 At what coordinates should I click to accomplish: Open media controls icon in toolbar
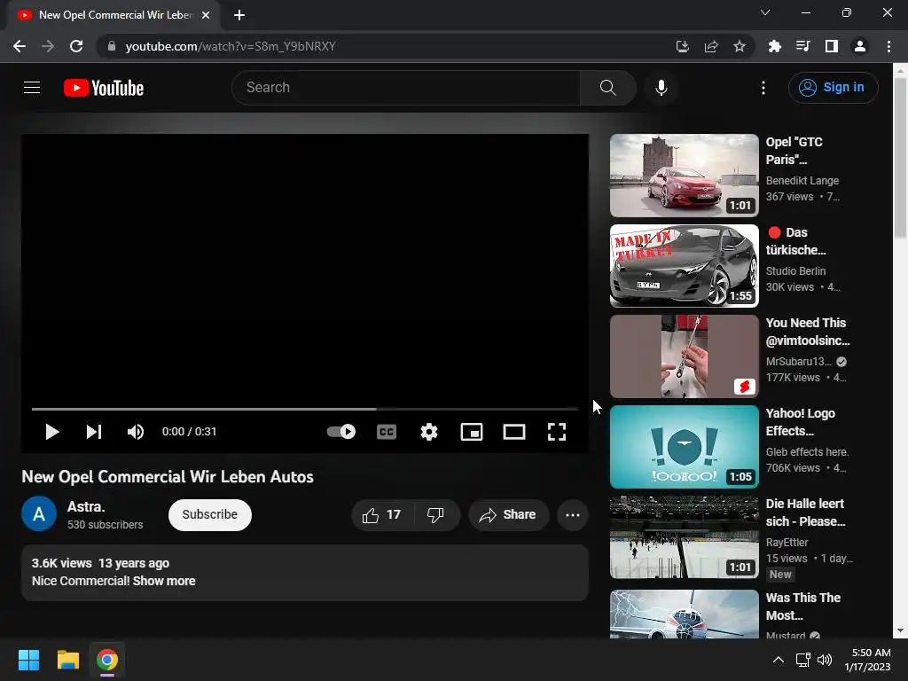pos(802,46)
